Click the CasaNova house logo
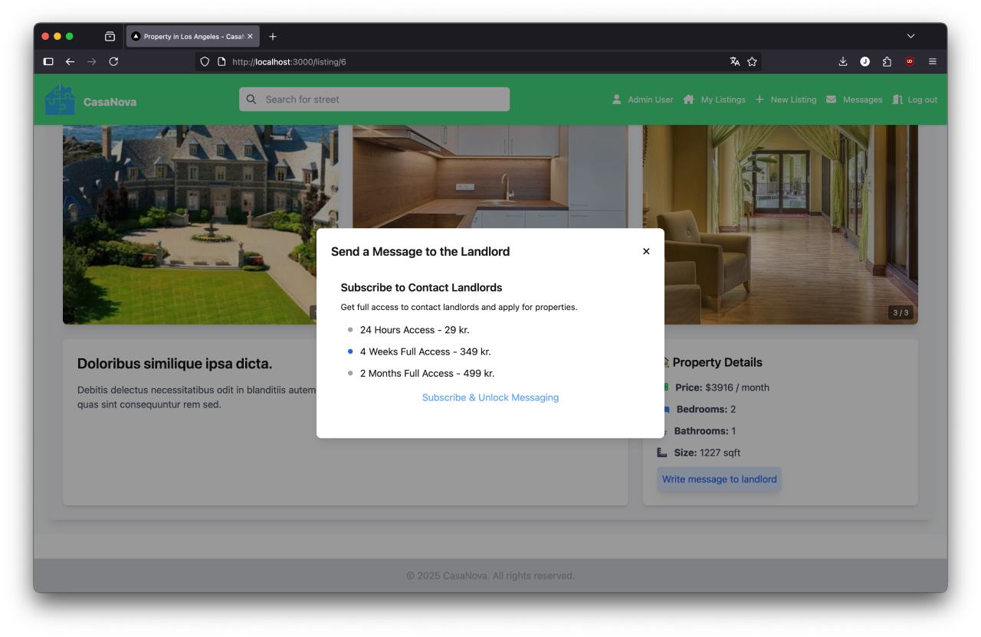The image size is (981, 637). (61, 100)
